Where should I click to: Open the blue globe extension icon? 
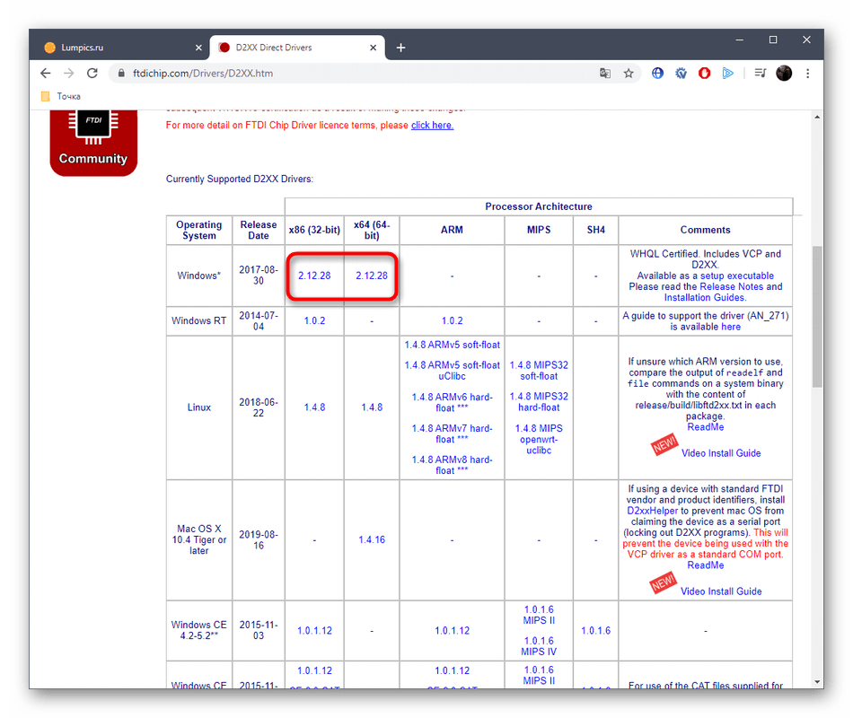[657, 74]
